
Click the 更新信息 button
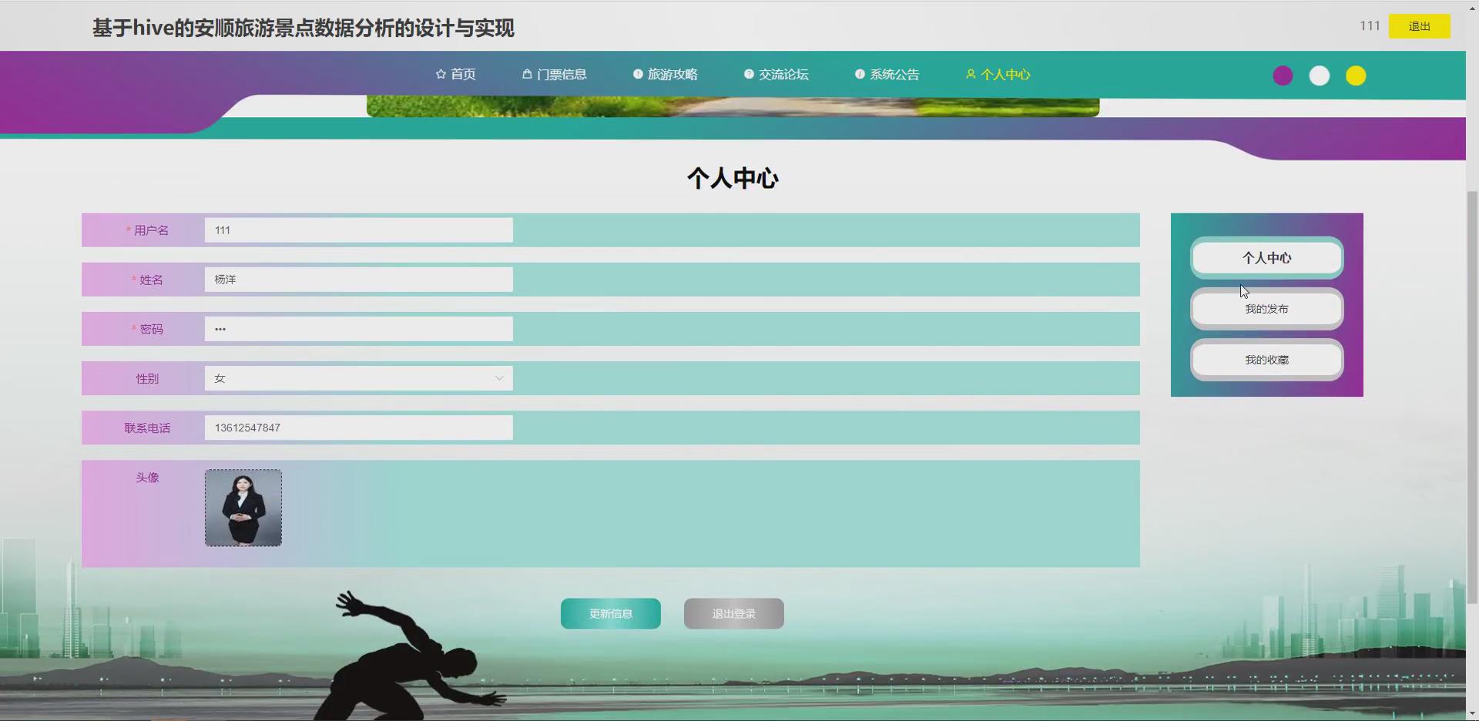[610, 613]
